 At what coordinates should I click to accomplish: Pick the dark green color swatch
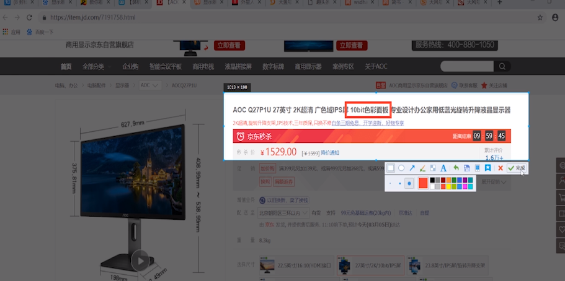coord(454,180)
